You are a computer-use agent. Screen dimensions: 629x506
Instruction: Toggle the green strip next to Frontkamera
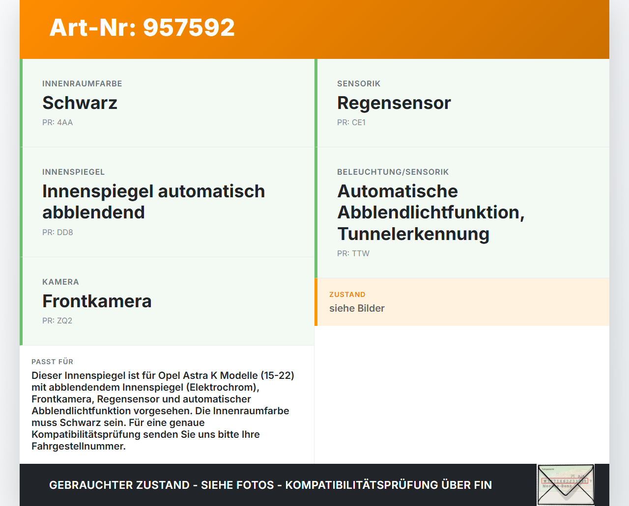pos(21,301)
